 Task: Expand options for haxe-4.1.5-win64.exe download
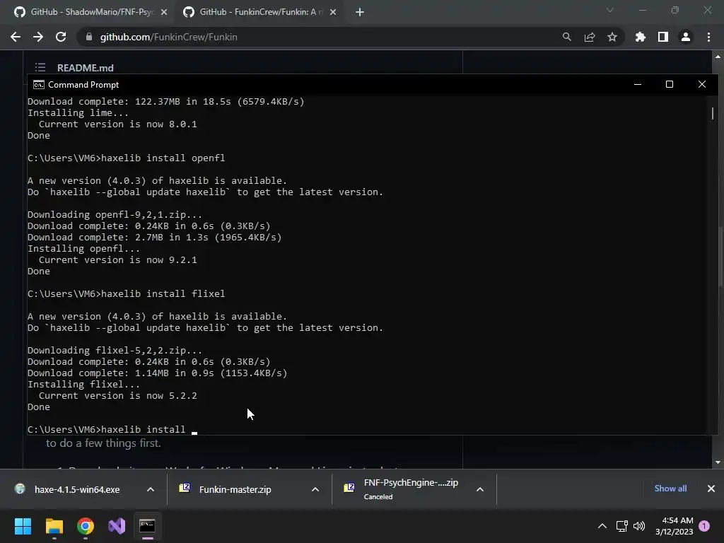(x=151, y=489)
